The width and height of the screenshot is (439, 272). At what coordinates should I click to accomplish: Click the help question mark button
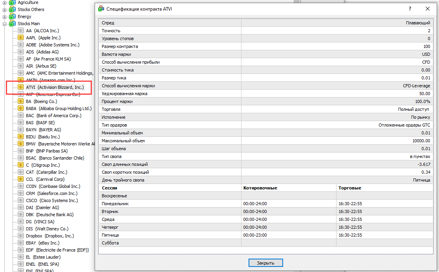tap(410, 9)
